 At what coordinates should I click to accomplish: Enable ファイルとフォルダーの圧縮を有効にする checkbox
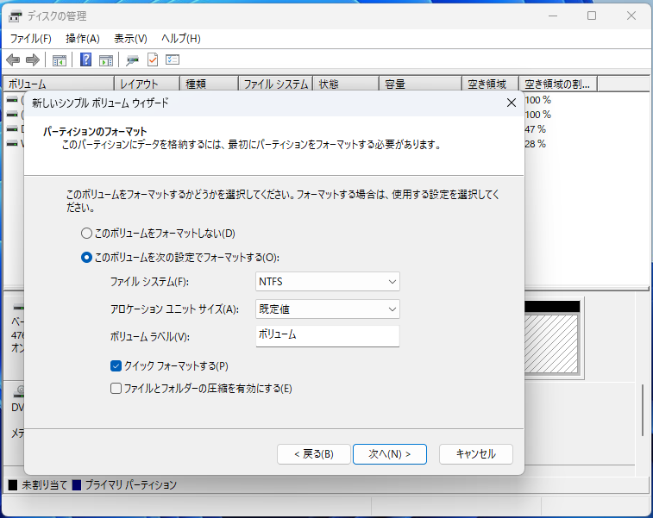point(116,389)
